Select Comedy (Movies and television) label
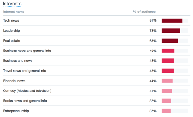Viewport: 193px width, 117px height. [27, 91]
